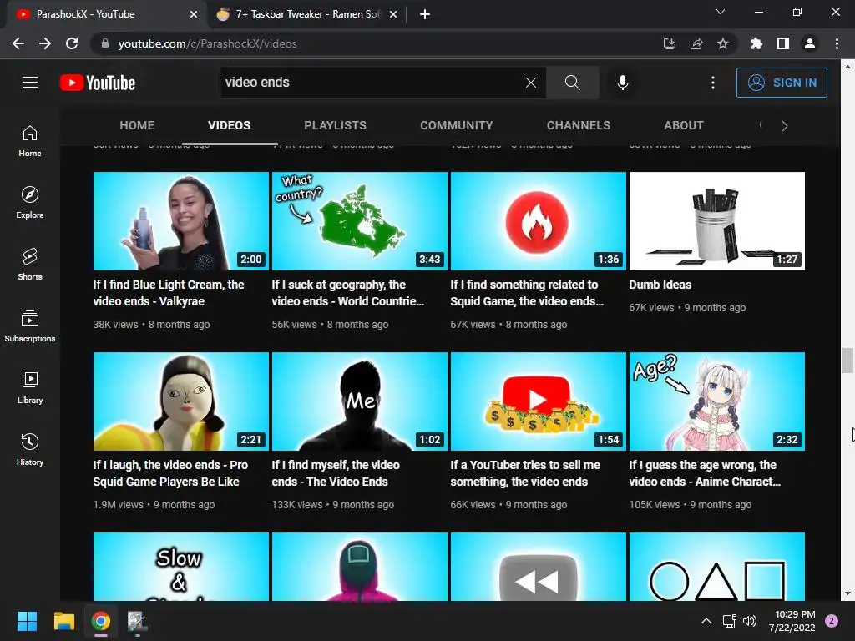Close the ParashockX YouTube browser tab

pos(194,14)
